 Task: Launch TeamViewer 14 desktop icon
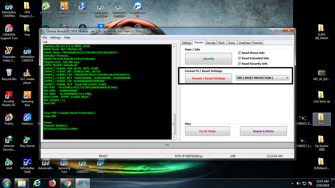pyautogui.click(x=138, y=9)
